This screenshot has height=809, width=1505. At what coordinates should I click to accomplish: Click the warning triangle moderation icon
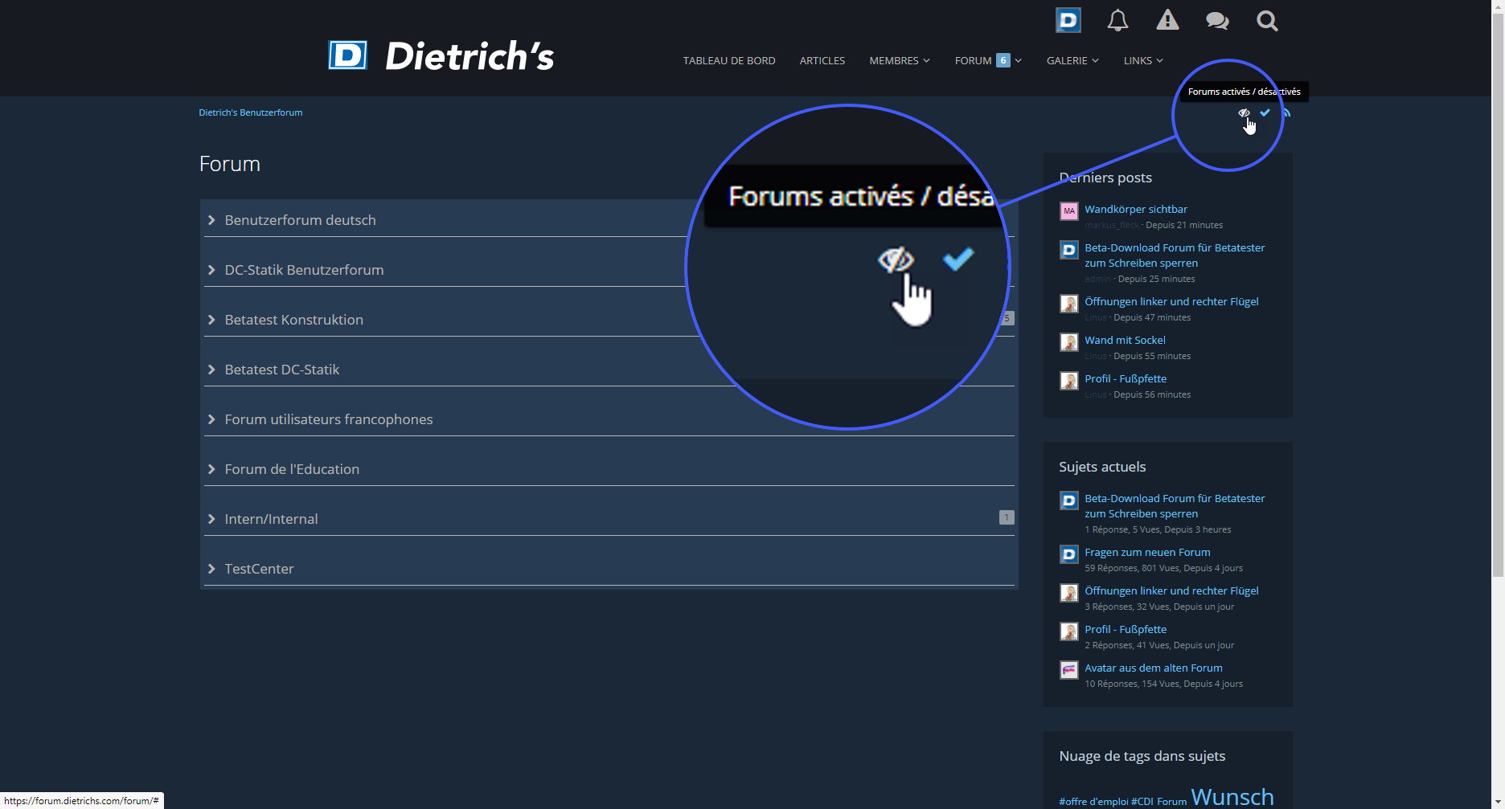coord(1167,21)
